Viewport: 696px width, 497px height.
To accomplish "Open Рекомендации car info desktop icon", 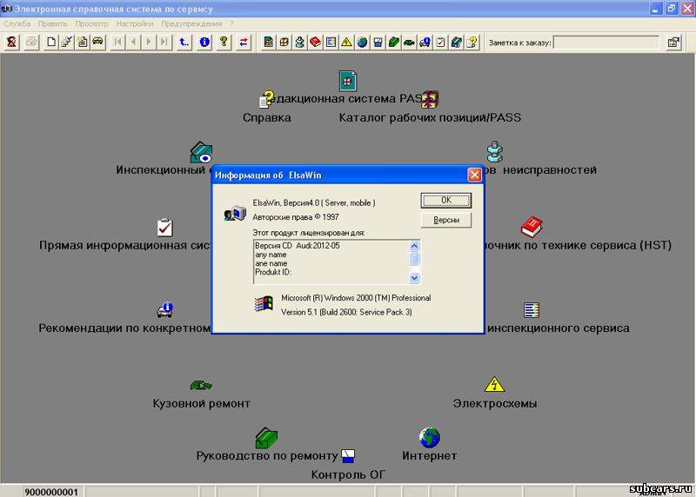I will (x=164, y=309).
